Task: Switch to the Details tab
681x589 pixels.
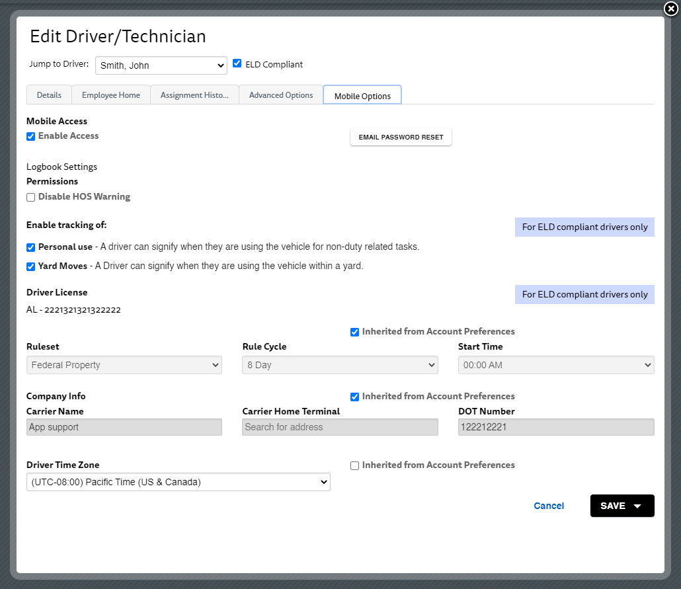Action: 49,95
